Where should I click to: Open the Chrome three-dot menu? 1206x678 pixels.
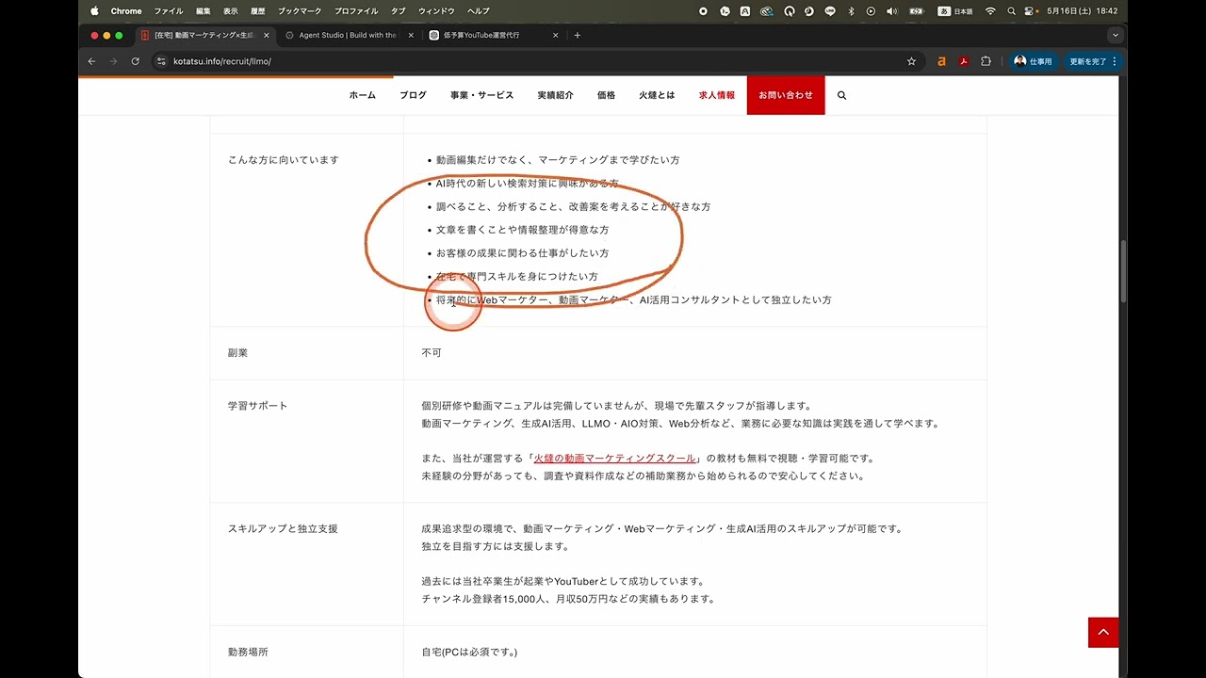pos(1116,61)
